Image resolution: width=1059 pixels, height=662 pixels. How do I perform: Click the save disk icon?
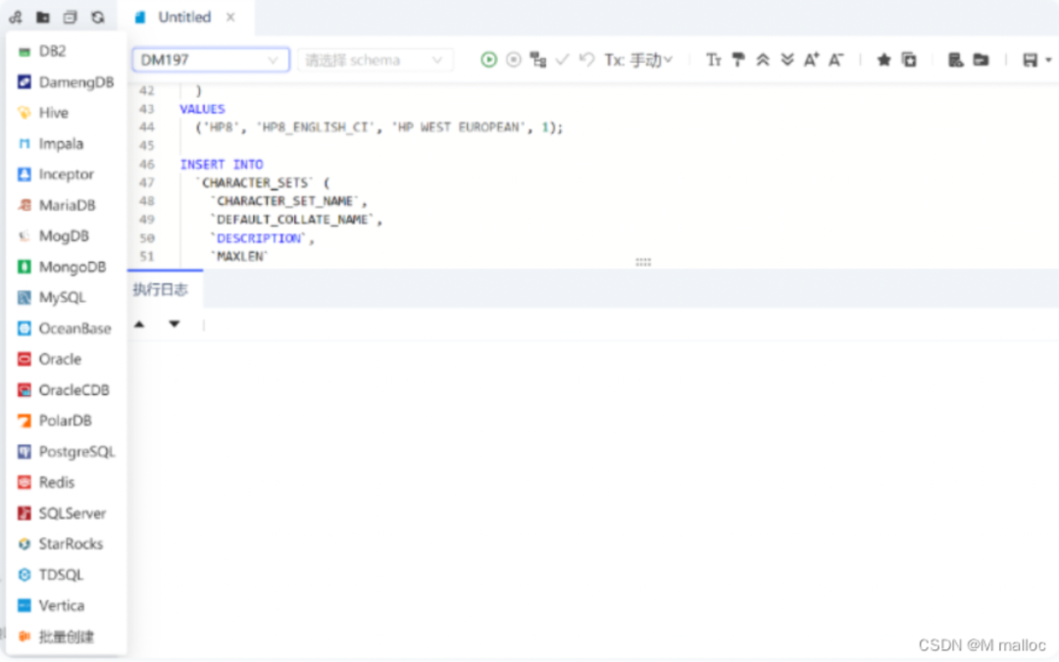[x=1030, y=60]
